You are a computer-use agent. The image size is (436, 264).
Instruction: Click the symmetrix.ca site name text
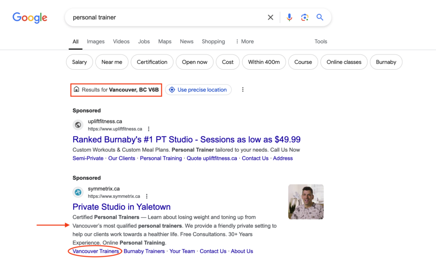[104, 189]
